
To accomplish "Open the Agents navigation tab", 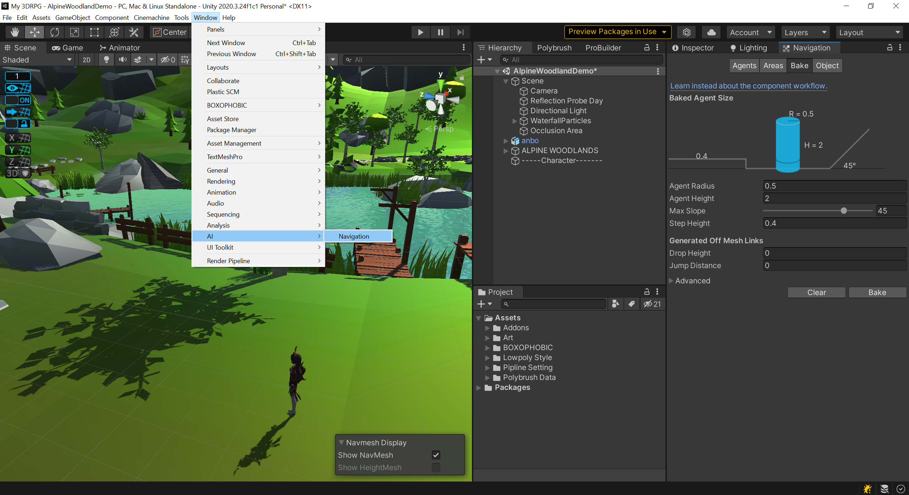I will (x=745, y=65).
